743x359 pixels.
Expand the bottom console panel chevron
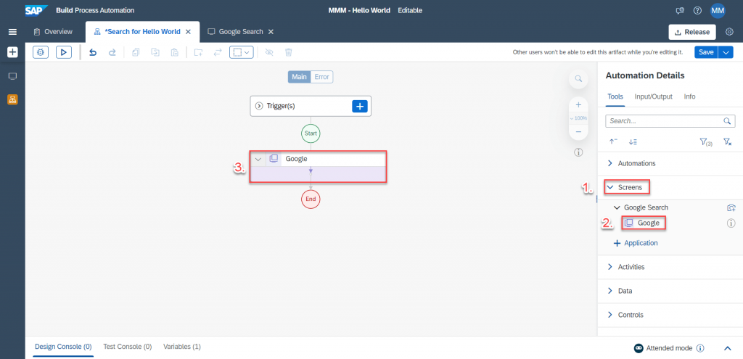(728, 348)
